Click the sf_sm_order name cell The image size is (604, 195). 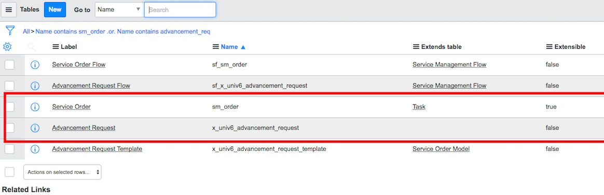pos(229,65)
